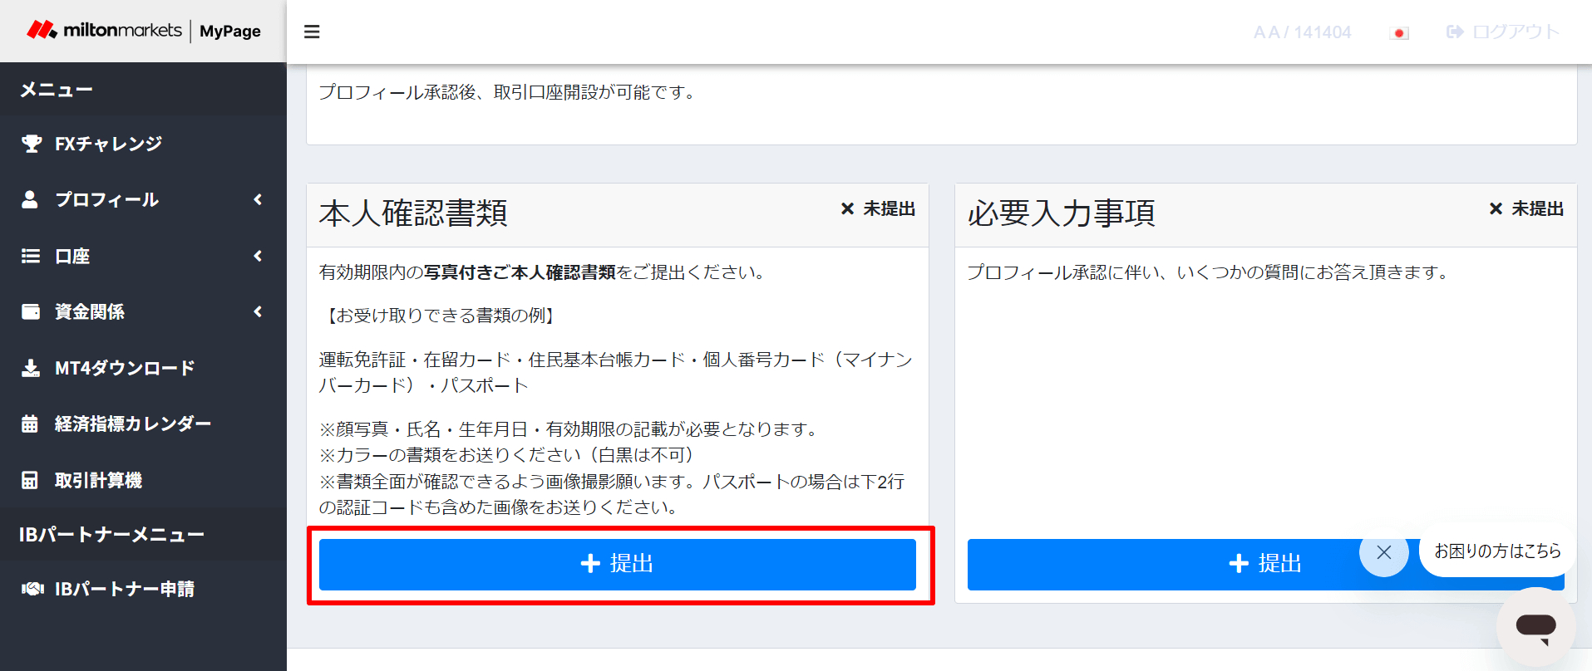Screen dimensions: 1592x671
Task: Click the MT4ダウンロード download icon
Action: [x=31, y=368]
